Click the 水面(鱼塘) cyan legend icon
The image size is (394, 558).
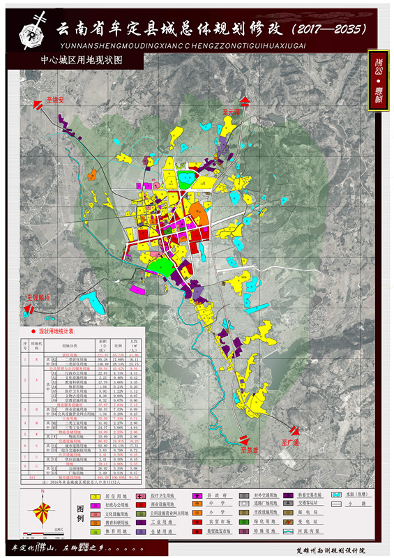coord(336,495)
